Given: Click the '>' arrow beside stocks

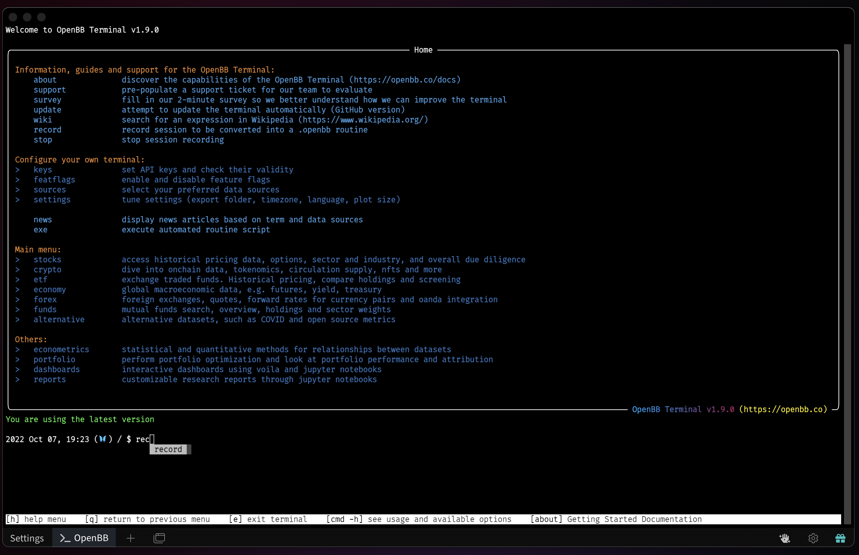Looking at the screenshot, I should [x=17, y=259].
